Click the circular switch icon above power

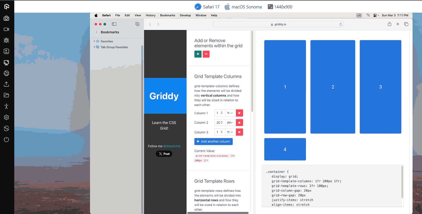click(x=6, y=128)
